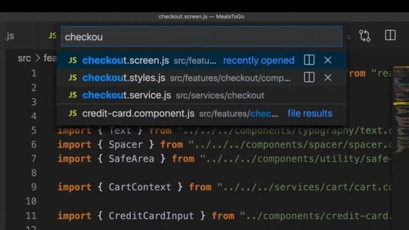Click Spacer import on line 6

(125, 144)
